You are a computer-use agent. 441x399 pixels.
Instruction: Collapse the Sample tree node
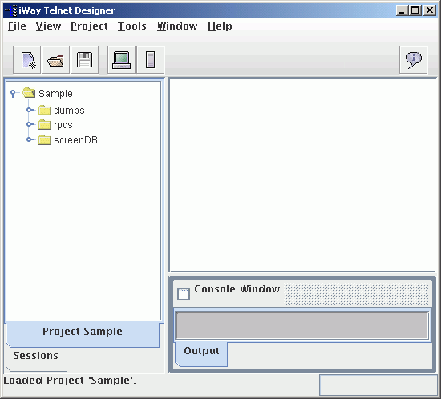[13, 93]
